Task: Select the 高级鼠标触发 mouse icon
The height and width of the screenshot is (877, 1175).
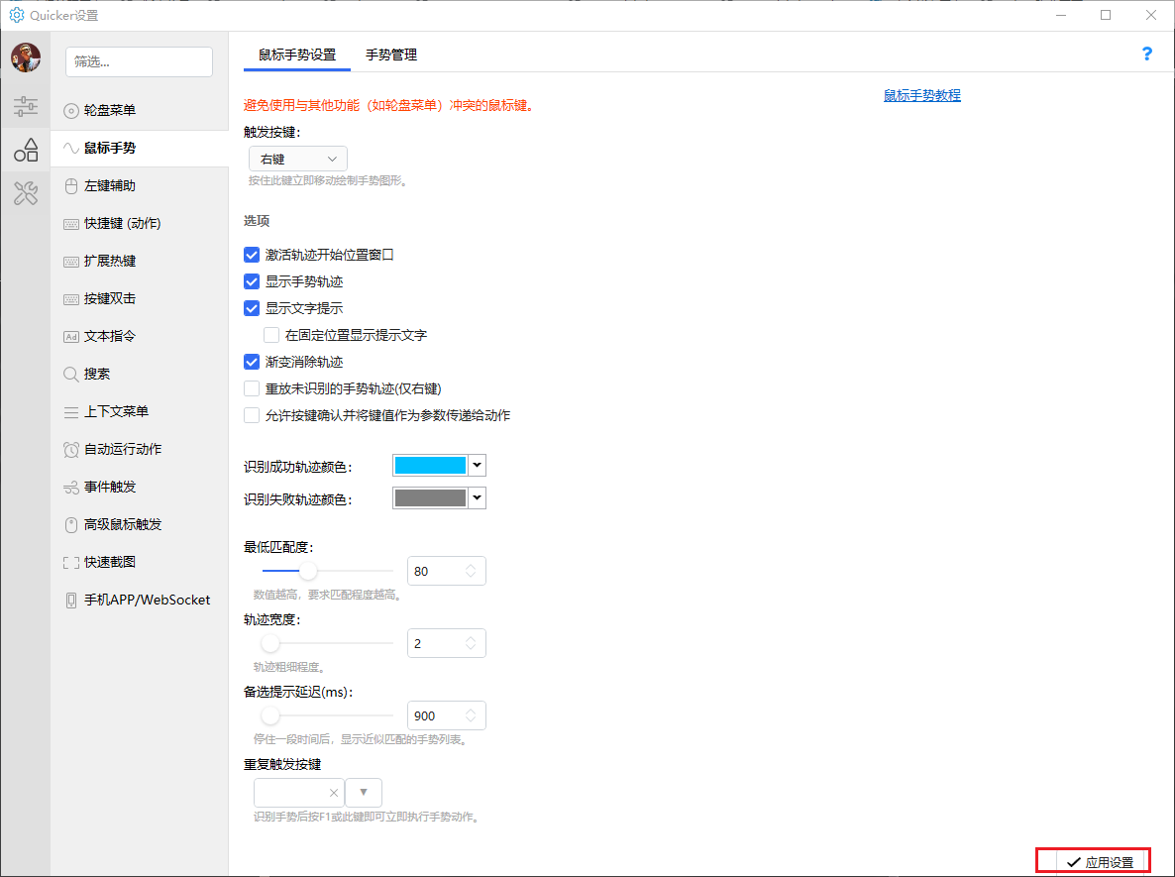Action: [x=71, y=524]
